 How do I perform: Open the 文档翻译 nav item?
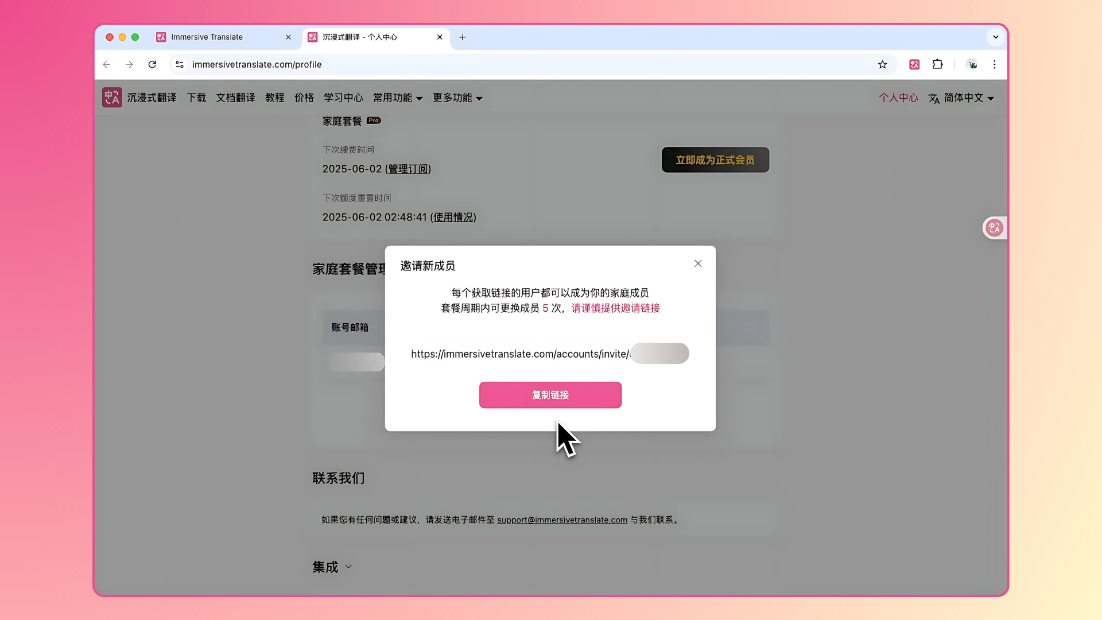[235, 98]
